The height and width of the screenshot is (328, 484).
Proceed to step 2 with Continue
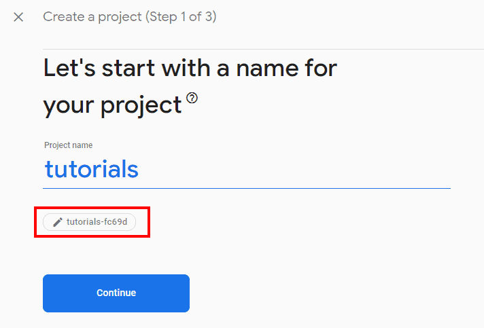[x=116, y=293]
